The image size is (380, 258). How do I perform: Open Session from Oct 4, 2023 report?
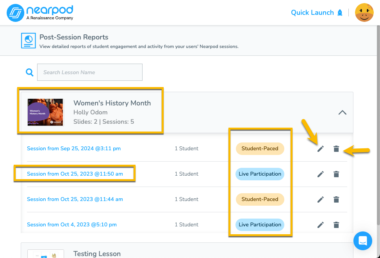(x=72, y=225)
